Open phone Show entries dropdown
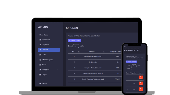 pos(134,66)
